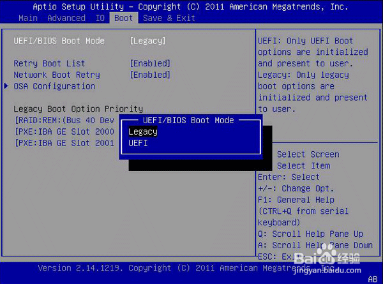
Task: Go to Save & Exit tab
Action: [169, 18]
